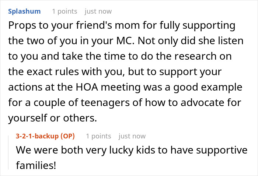This screenshot has height=176, width=258.
Task: Click the '1 points' score on OP's reply
Action: point(98,136)
